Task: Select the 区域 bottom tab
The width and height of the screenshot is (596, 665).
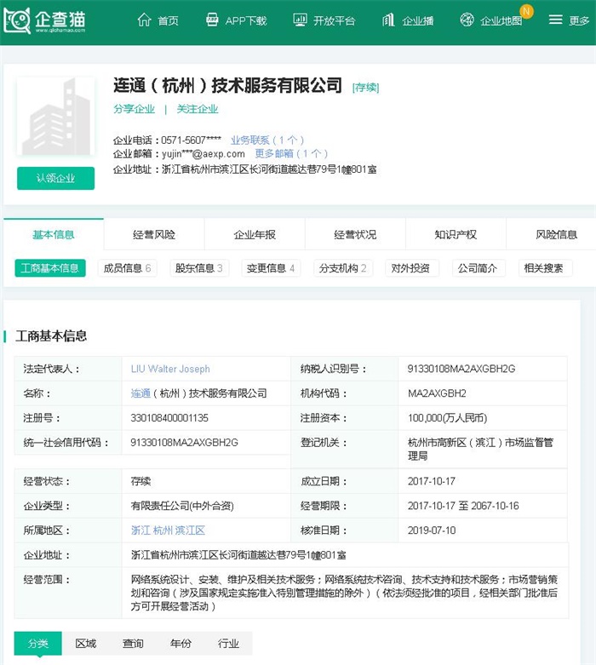Action: click(x=86, y=644)
